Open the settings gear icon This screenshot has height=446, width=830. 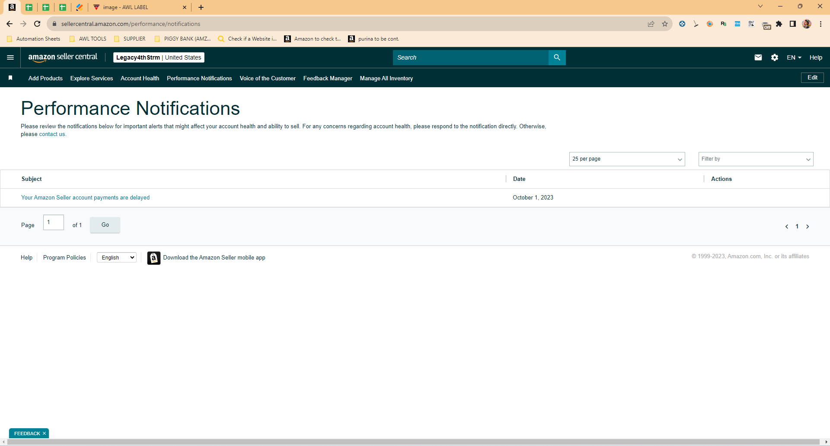click(775, 57)
